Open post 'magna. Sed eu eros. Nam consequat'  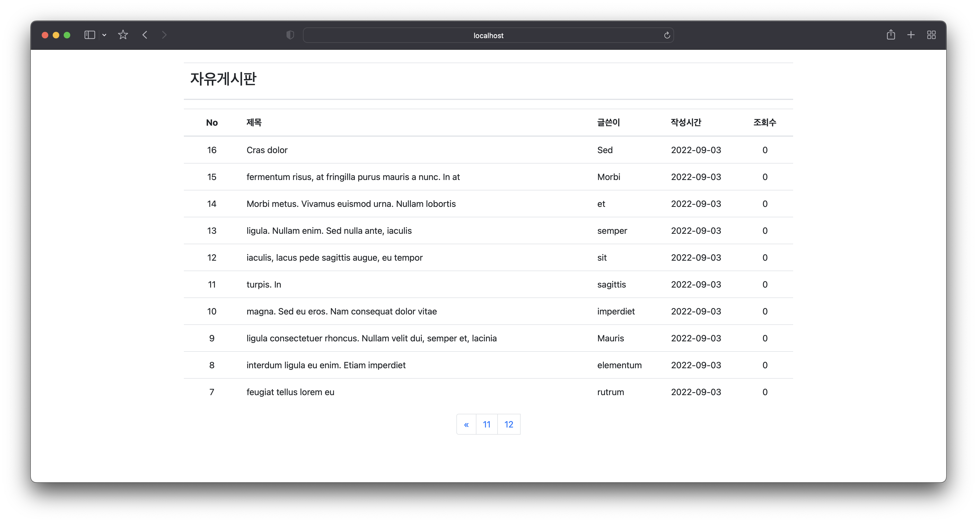342,311
